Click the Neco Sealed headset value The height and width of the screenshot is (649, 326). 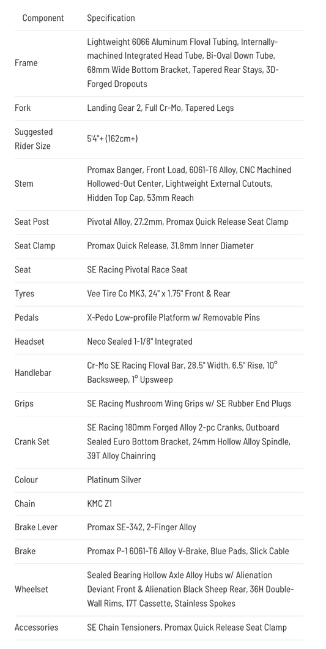tap(139, 342)
